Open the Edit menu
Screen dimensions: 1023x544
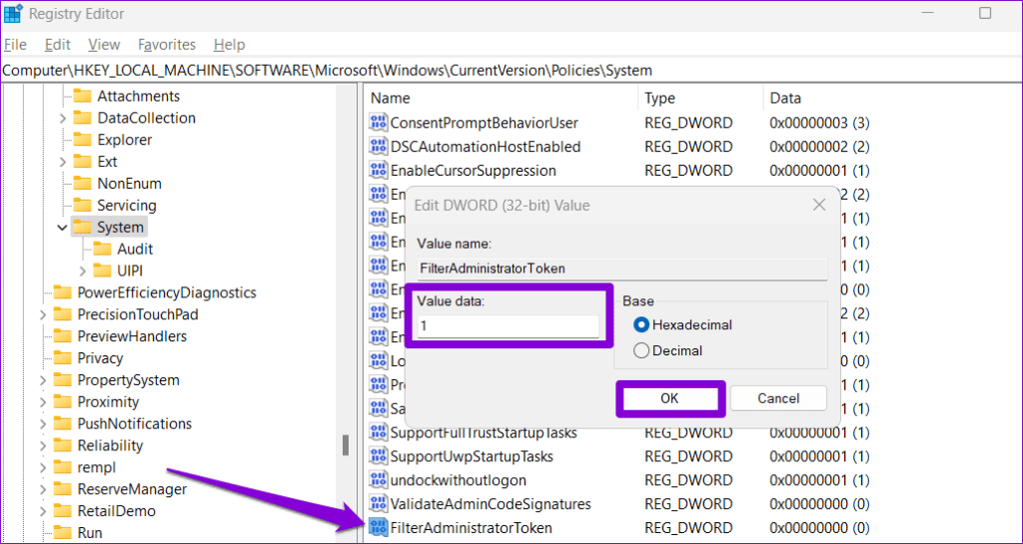[57, 44]
